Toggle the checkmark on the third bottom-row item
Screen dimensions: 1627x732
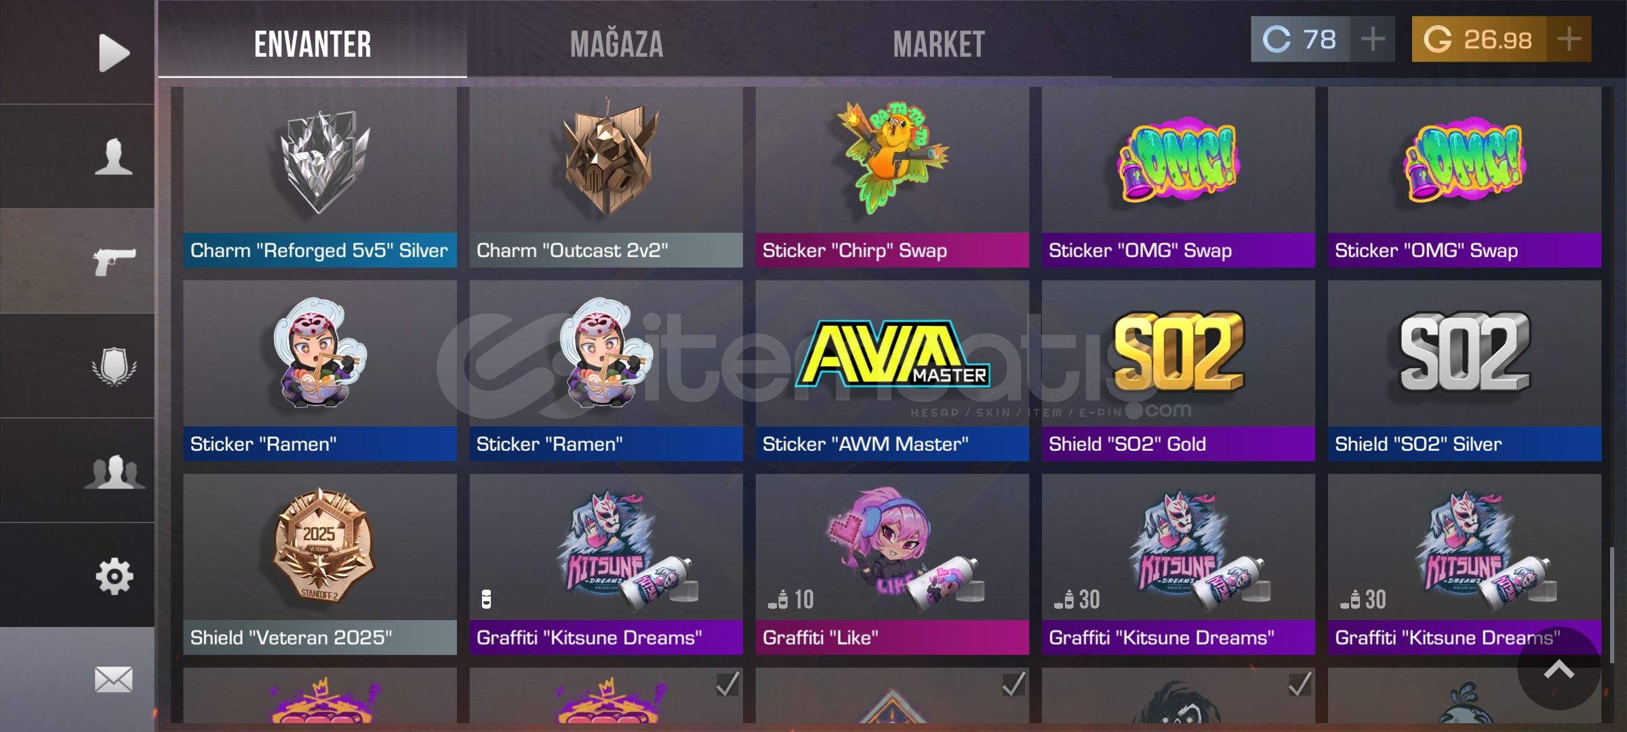(x=1013, y=684)
